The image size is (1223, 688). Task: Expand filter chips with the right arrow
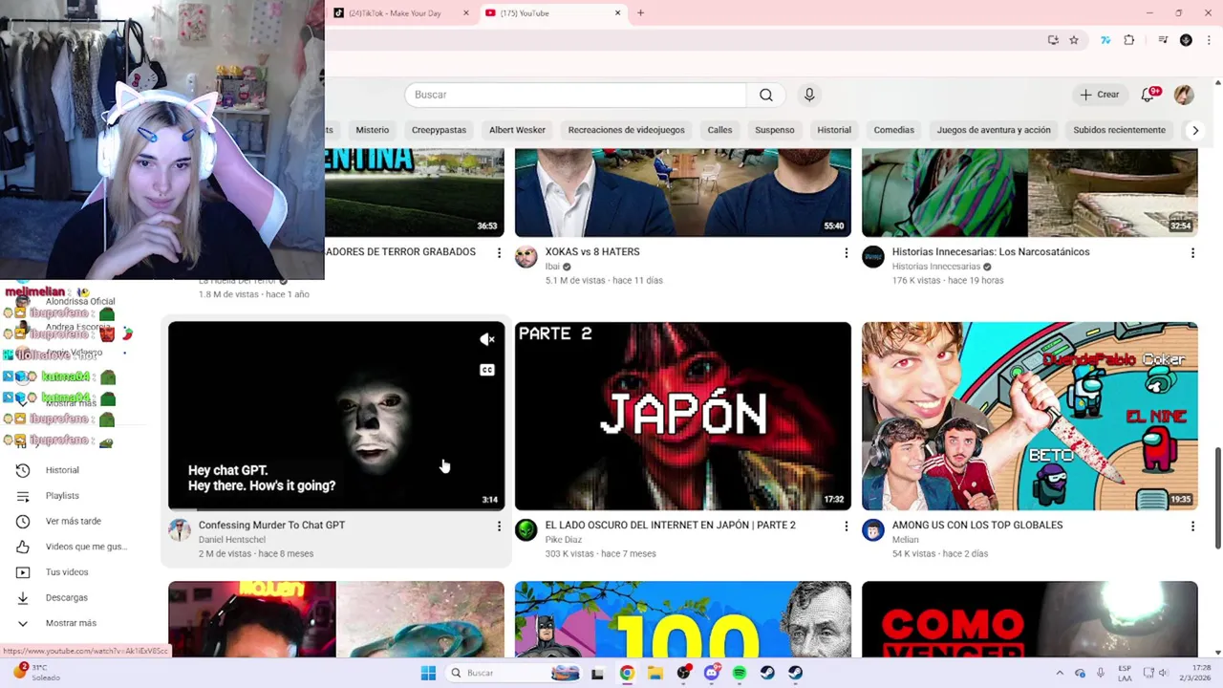click(1194, 130)
